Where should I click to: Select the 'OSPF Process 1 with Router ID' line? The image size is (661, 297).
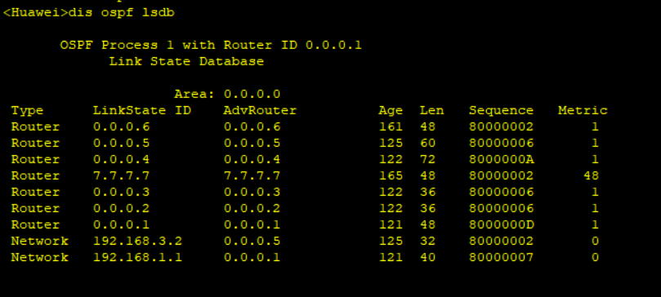click(211, 46)
